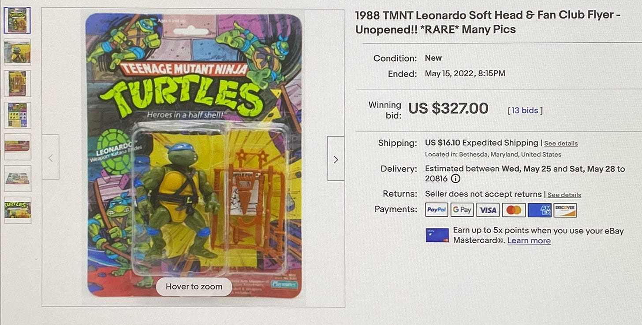Click the VISA card icon
Screen dimensions: 642x325
click(488, 210)
